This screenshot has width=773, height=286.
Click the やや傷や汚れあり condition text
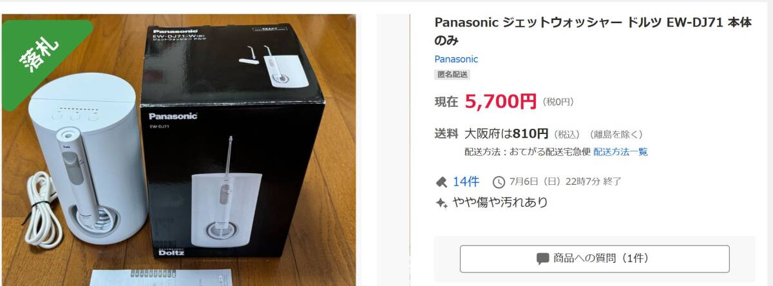pos(500,202)
